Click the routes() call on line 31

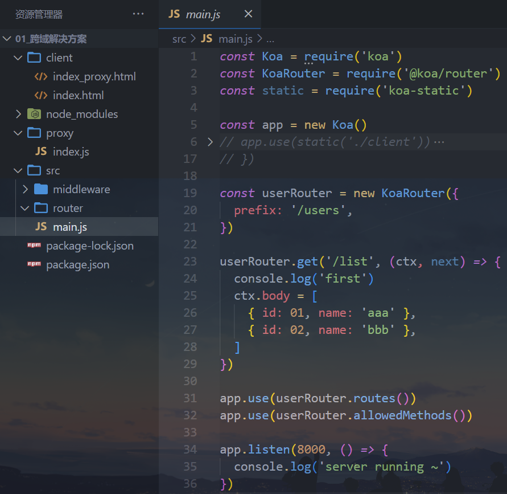click(x=385, y=398)
